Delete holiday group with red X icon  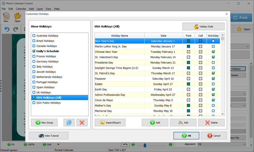click(x=82, y=122)
